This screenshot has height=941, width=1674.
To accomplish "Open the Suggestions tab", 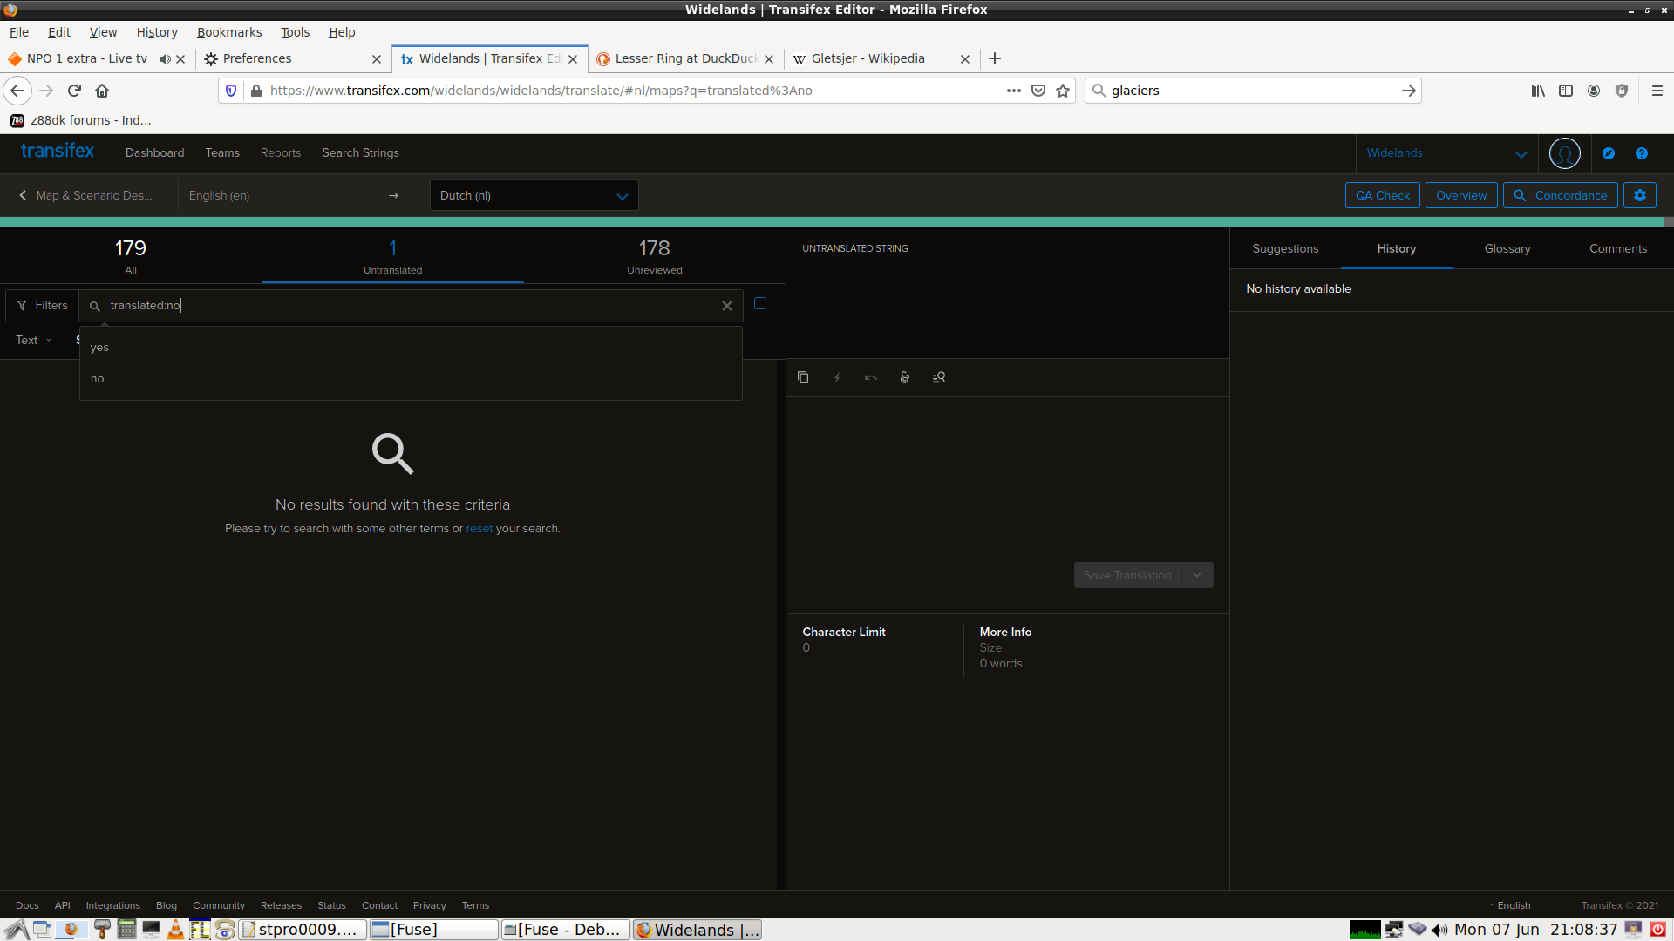I will click(1285, 249).
